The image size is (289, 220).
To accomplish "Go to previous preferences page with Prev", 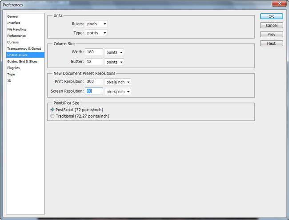I will [x=271, y=34].
